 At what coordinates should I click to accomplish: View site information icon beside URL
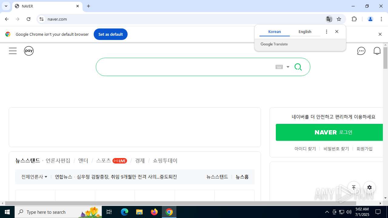(x=42, y=19)
